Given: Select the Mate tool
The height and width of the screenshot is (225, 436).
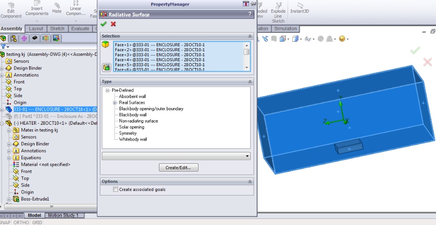Looking at the screenshot, I should pos(57,8).
